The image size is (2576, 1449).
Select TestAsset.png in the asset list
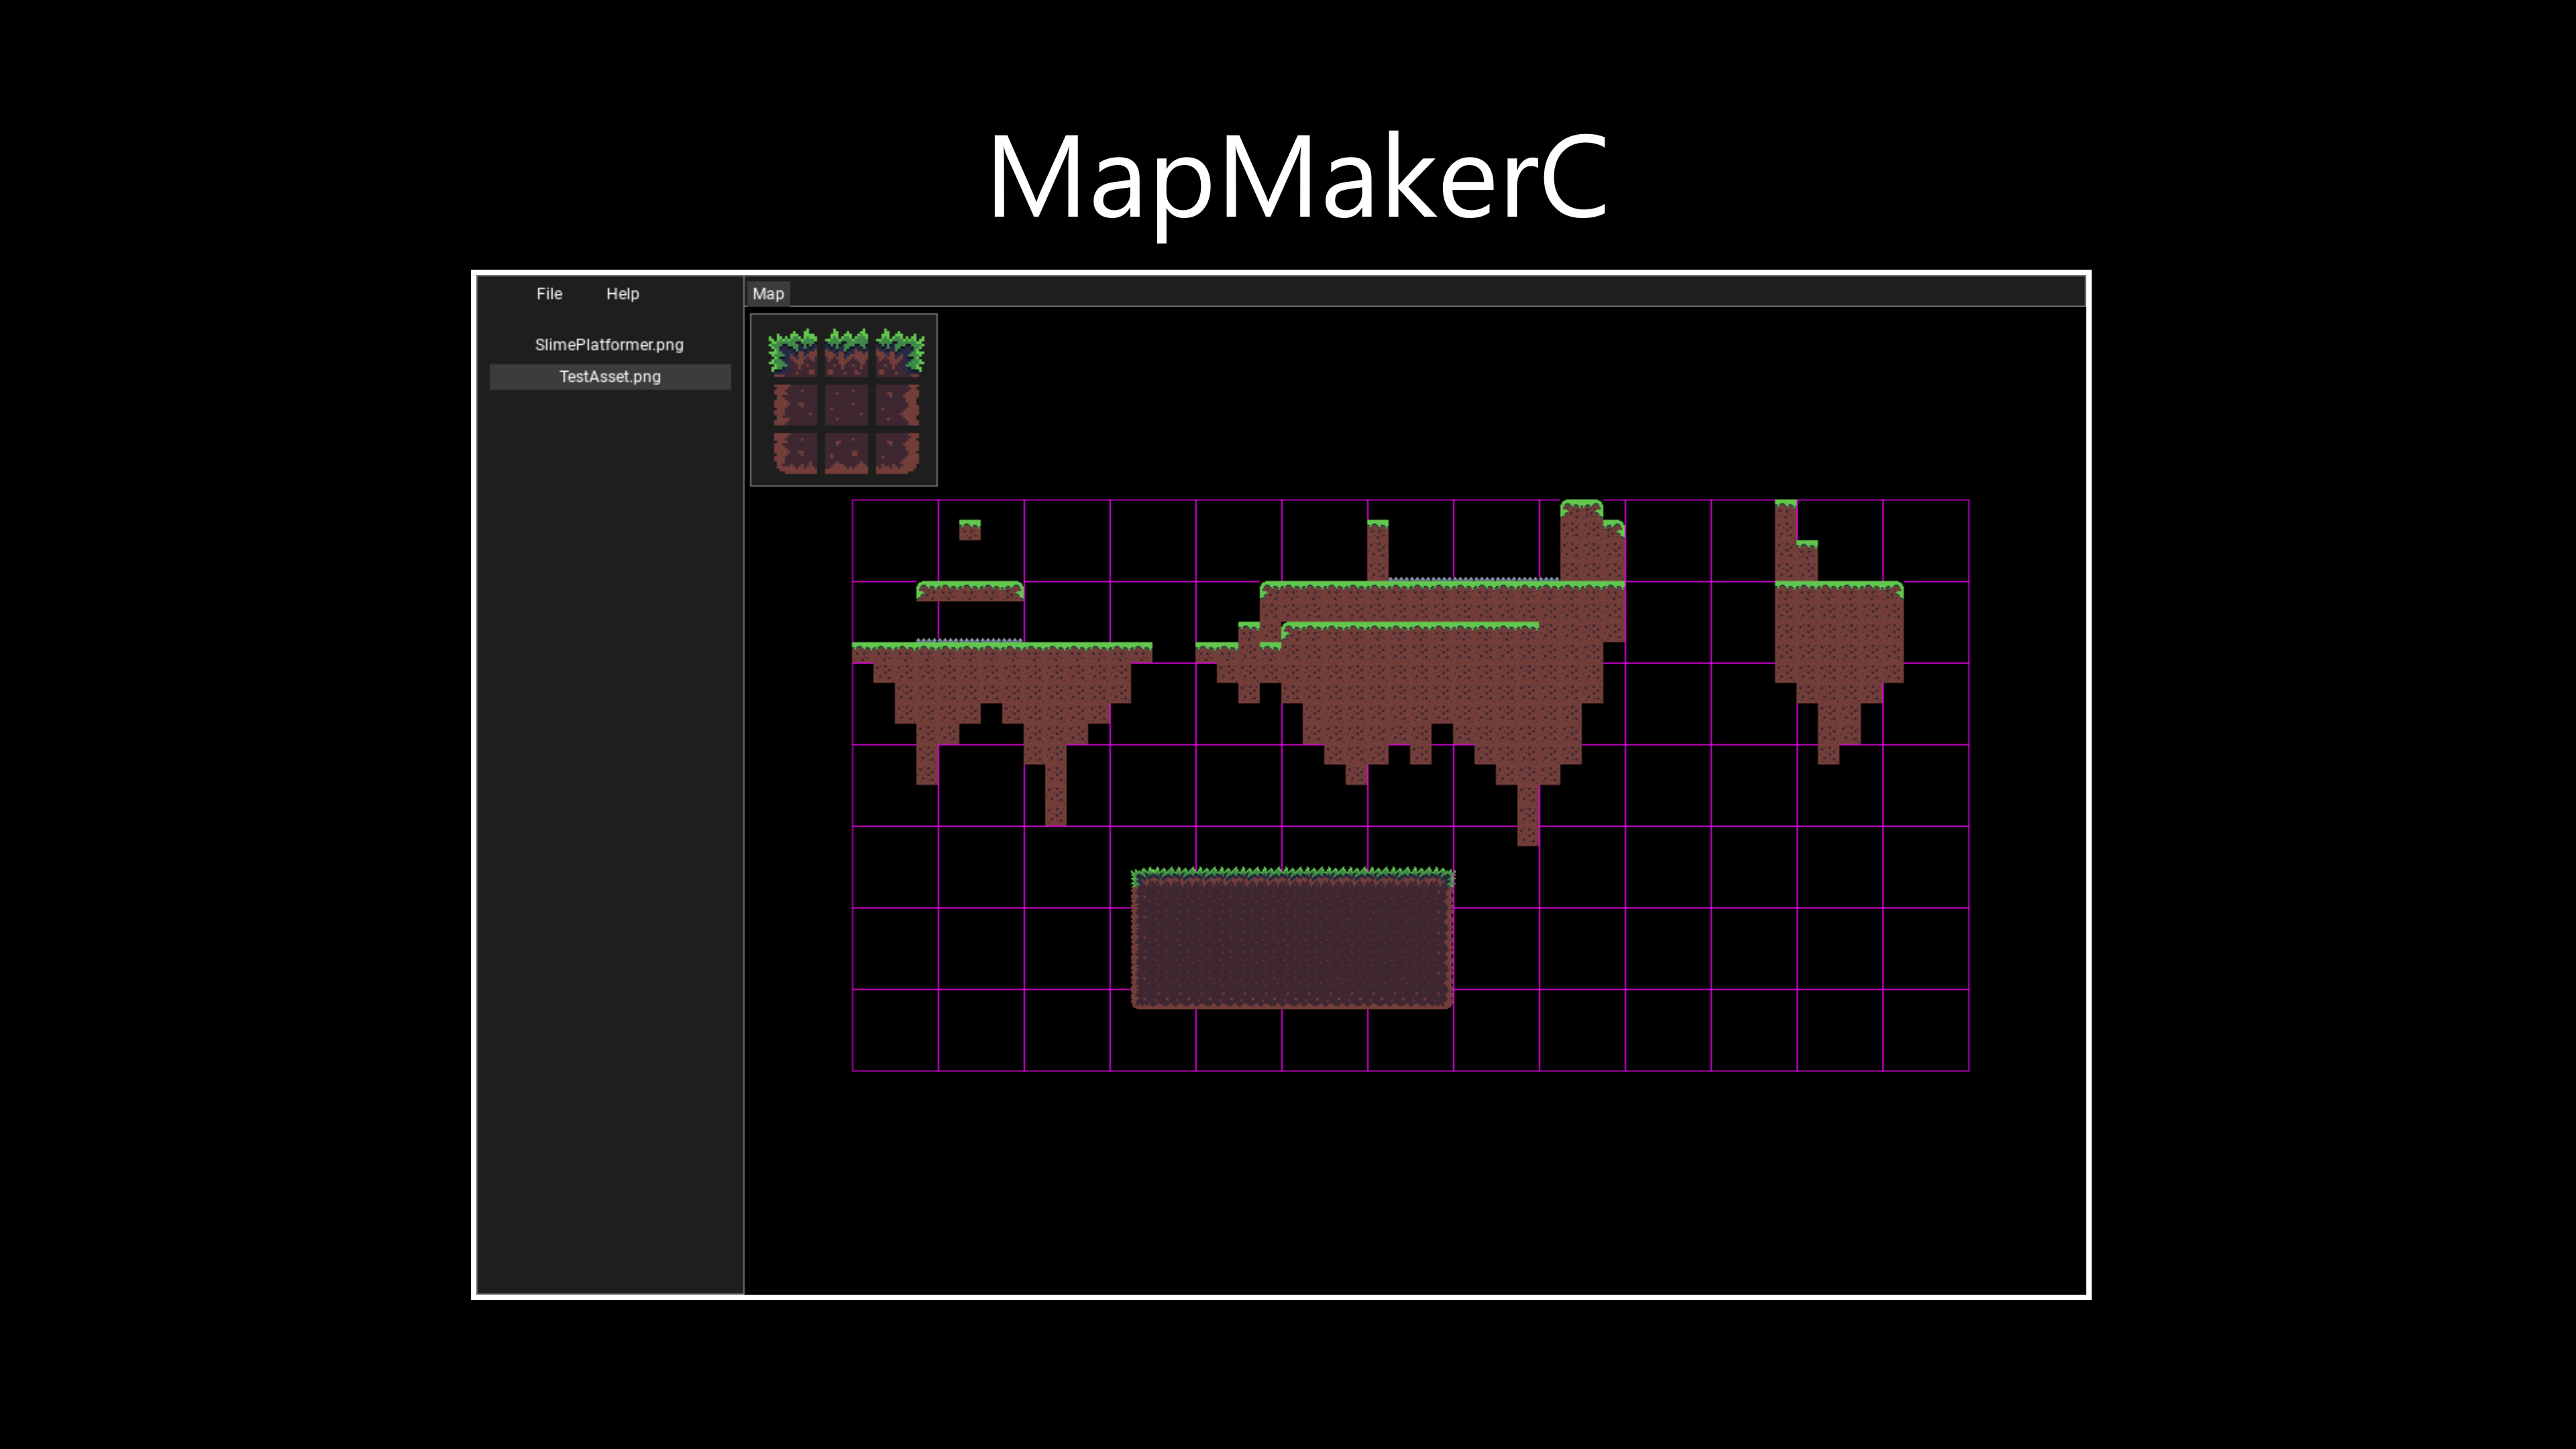click(x=610, y=377)
